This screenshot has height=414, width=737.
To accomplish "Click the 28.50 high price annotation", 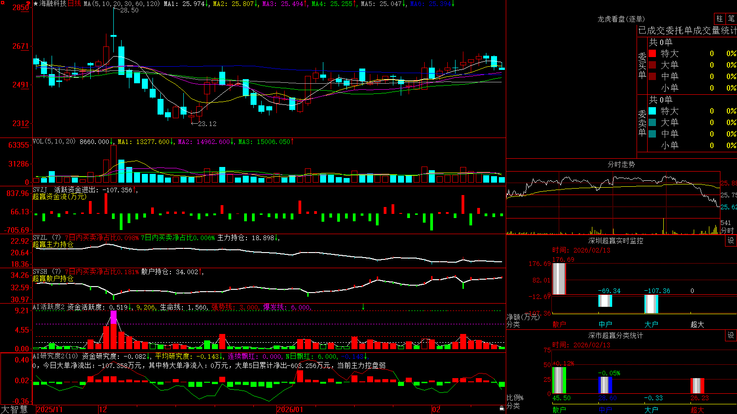I will (x=129, y=10).
